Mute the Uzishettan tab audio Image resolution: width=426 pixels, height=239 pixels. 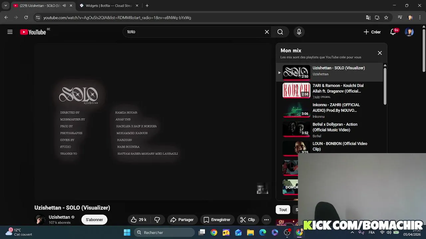[x=64, y=6]
